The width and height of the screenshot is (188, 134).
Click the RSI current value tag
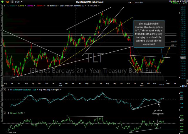tap(181, 120)
